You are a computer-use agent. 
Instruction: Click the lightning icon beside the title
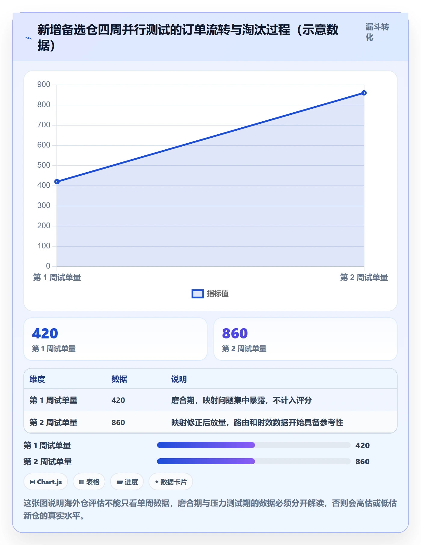coord(29,38)
